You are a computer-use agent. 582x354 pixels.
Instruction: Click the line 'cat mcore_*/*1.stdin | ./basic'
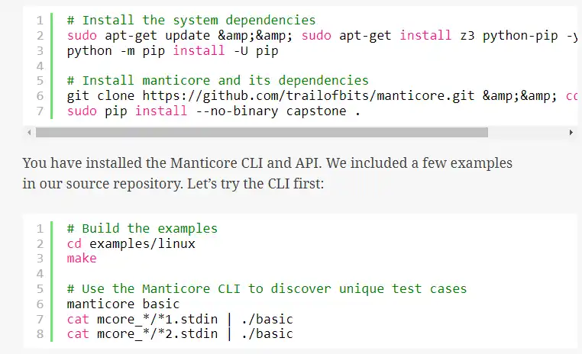180,319
